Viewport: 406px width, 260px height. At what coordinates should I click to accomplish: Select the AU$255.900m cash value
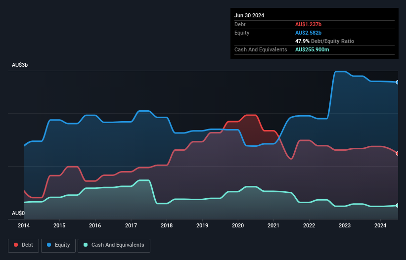[312, 49]
